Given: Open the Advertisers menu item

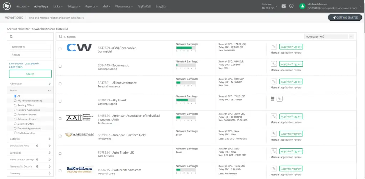Looking at the screenshot, I should tap(41, 6).
